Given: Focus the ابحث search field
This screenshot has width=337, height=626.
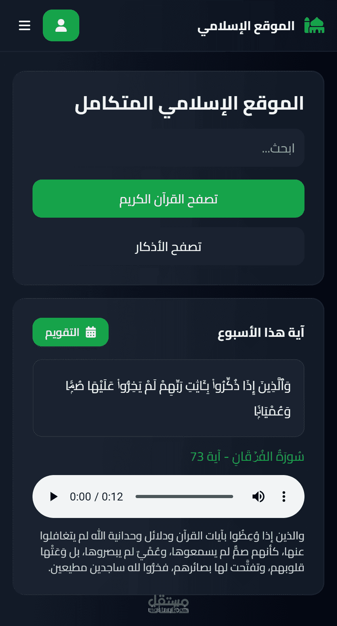Looking at the screenshot, I should click(x=168, y=148).
